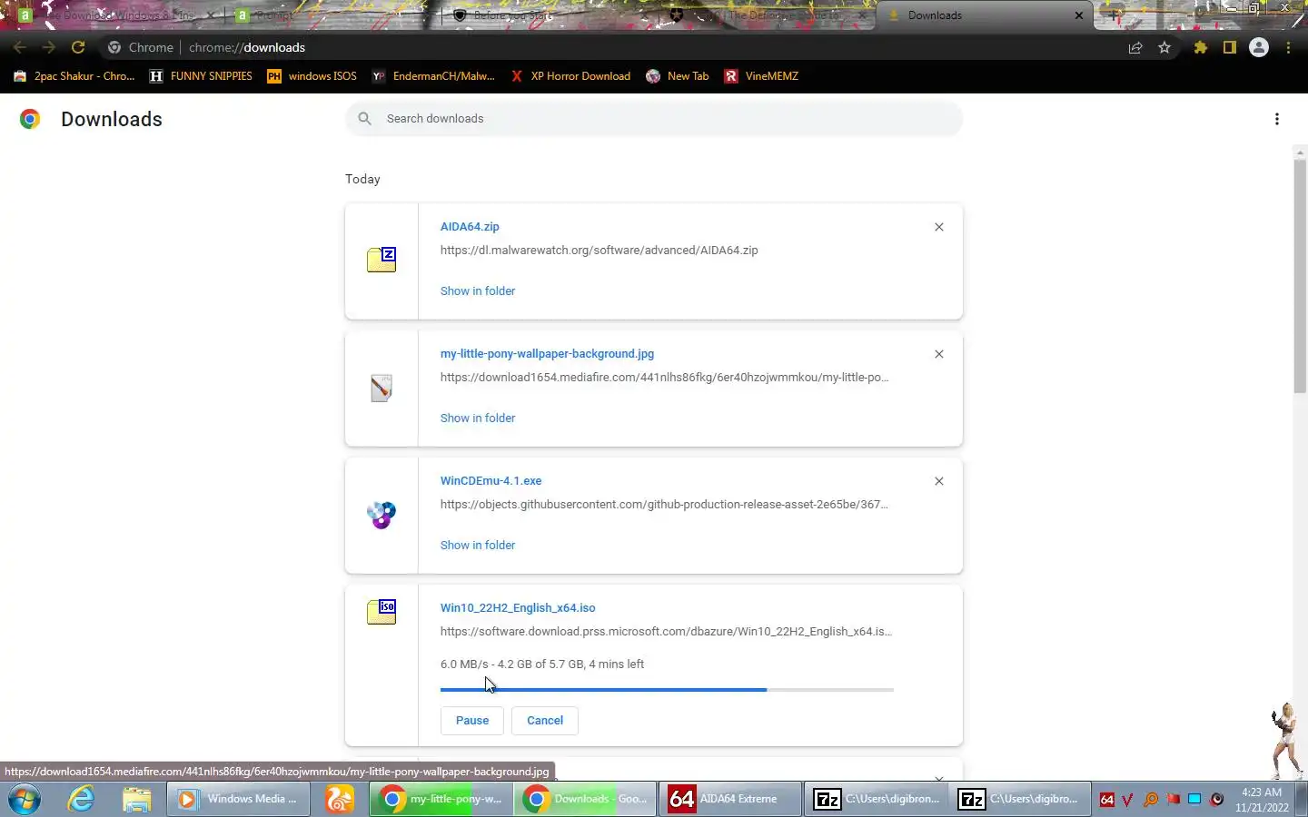Click the chrome://downloads address bar
Screen dimensions: 1308x817
tap(609, 47)
